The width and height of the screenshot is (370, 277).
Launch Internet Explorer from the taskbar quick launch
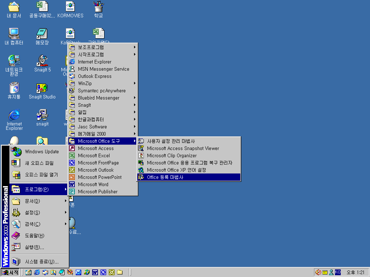[x=37, y=272]
